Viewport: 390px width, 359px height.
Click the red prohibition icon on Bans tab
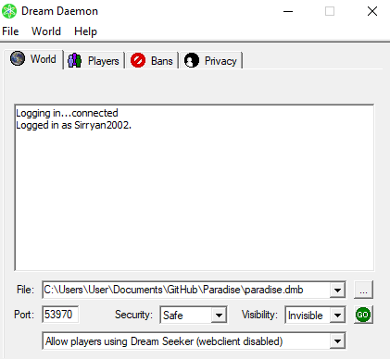click(x=138, y=60)
